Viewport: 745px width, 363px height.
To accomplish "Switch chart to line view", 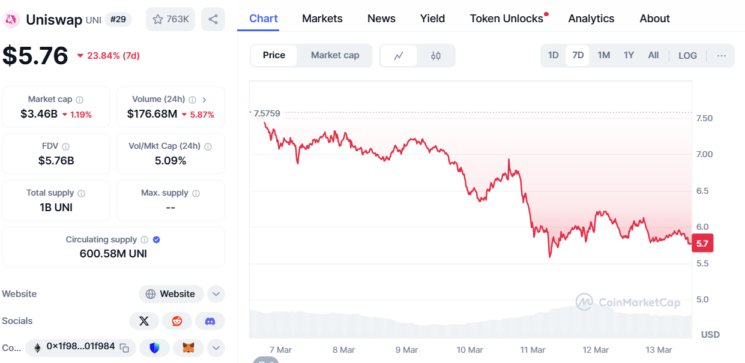I will (399, 56).
